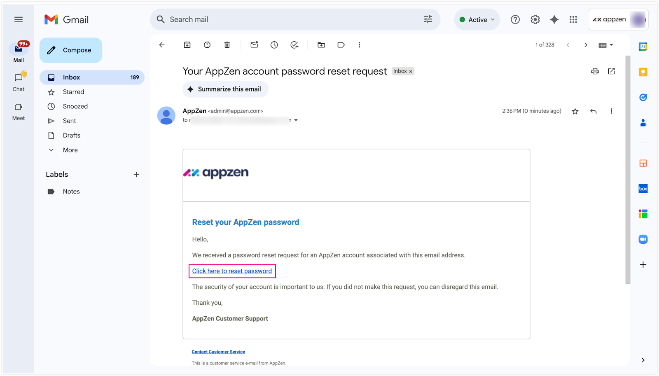
Task: Toggle the main menu hamburger icon
Action: 19,19
